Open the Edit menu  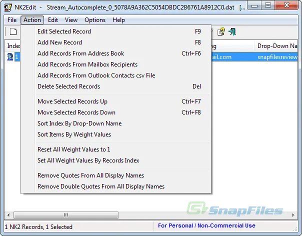pyautogui.click(x=53, y=20)
